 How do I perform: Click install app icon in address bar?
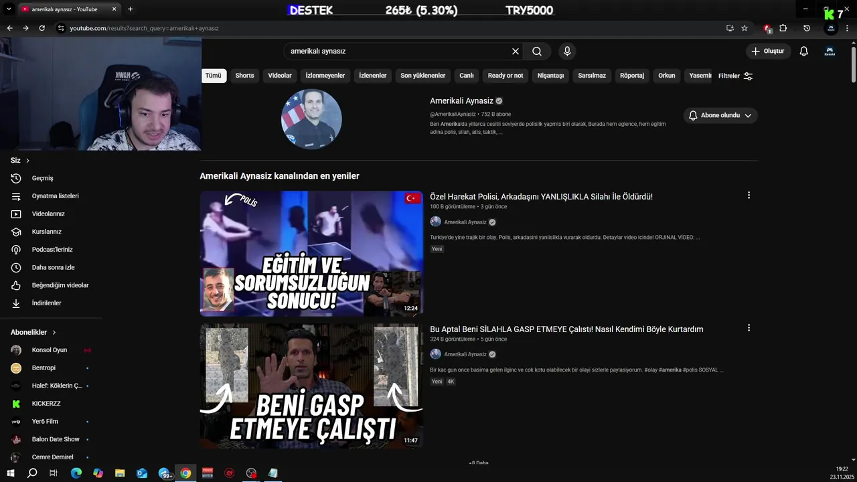point(730,28)
